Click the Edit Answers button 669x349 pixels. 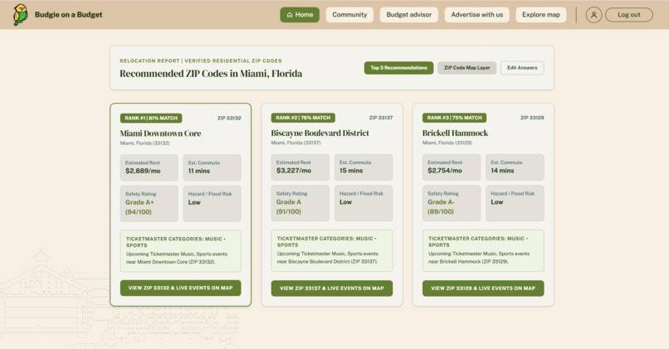[x=522, y=68]
